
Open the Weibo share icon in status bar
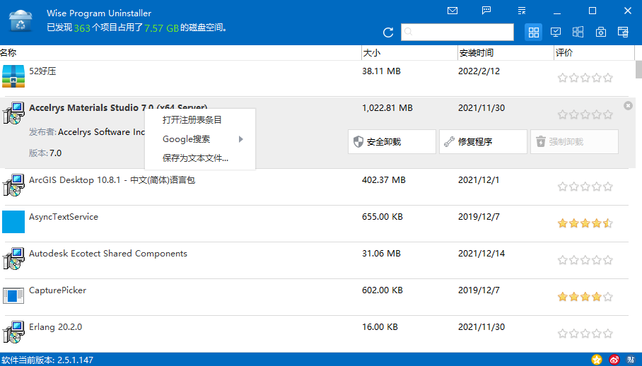point(614,360)
